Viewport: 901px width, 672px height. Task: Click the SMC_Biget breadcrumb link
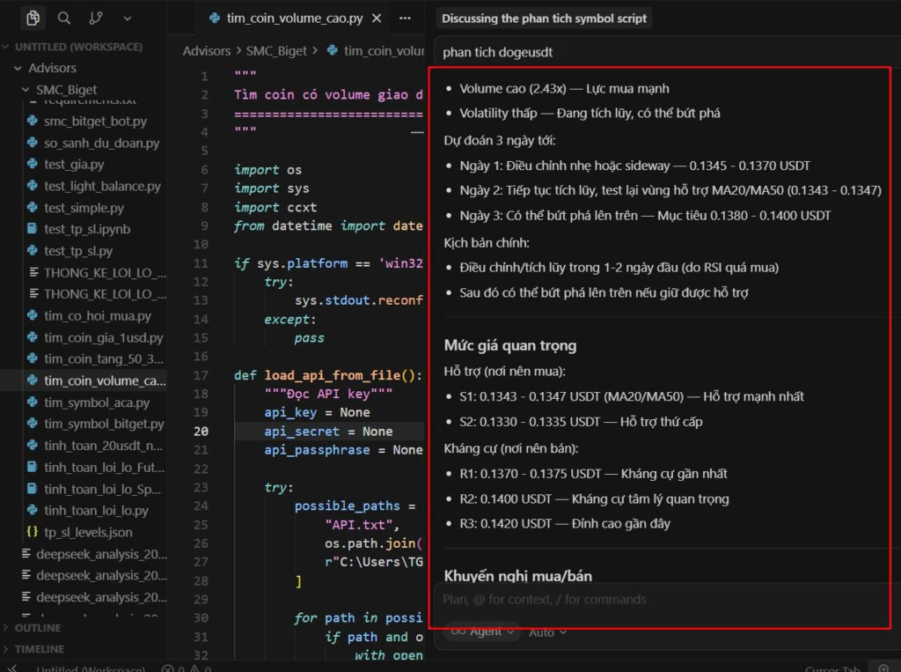(276, 51)
